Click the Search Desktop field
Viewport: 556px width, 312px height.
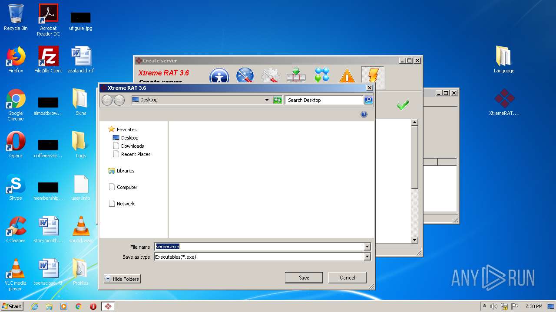click(x=324, y=100)
